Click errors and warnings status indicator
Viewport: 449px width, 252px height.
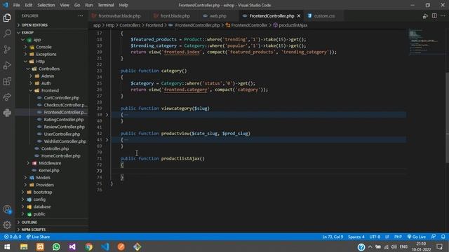[13, 237]
